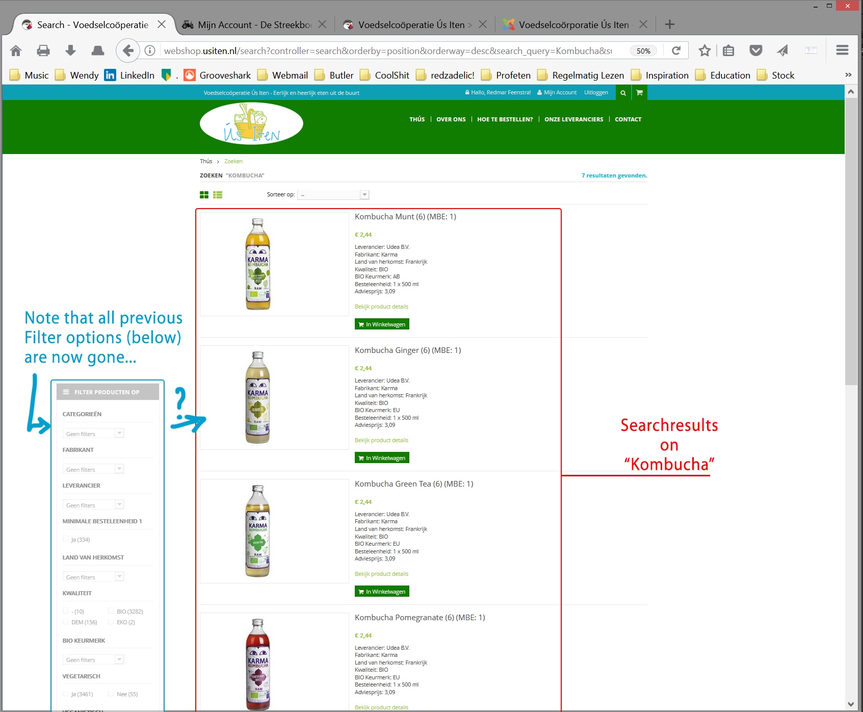Screen dimensions: 863x712
Task: Open the HOE TE BESTELLEN? menu item
Action: (505, 119)
